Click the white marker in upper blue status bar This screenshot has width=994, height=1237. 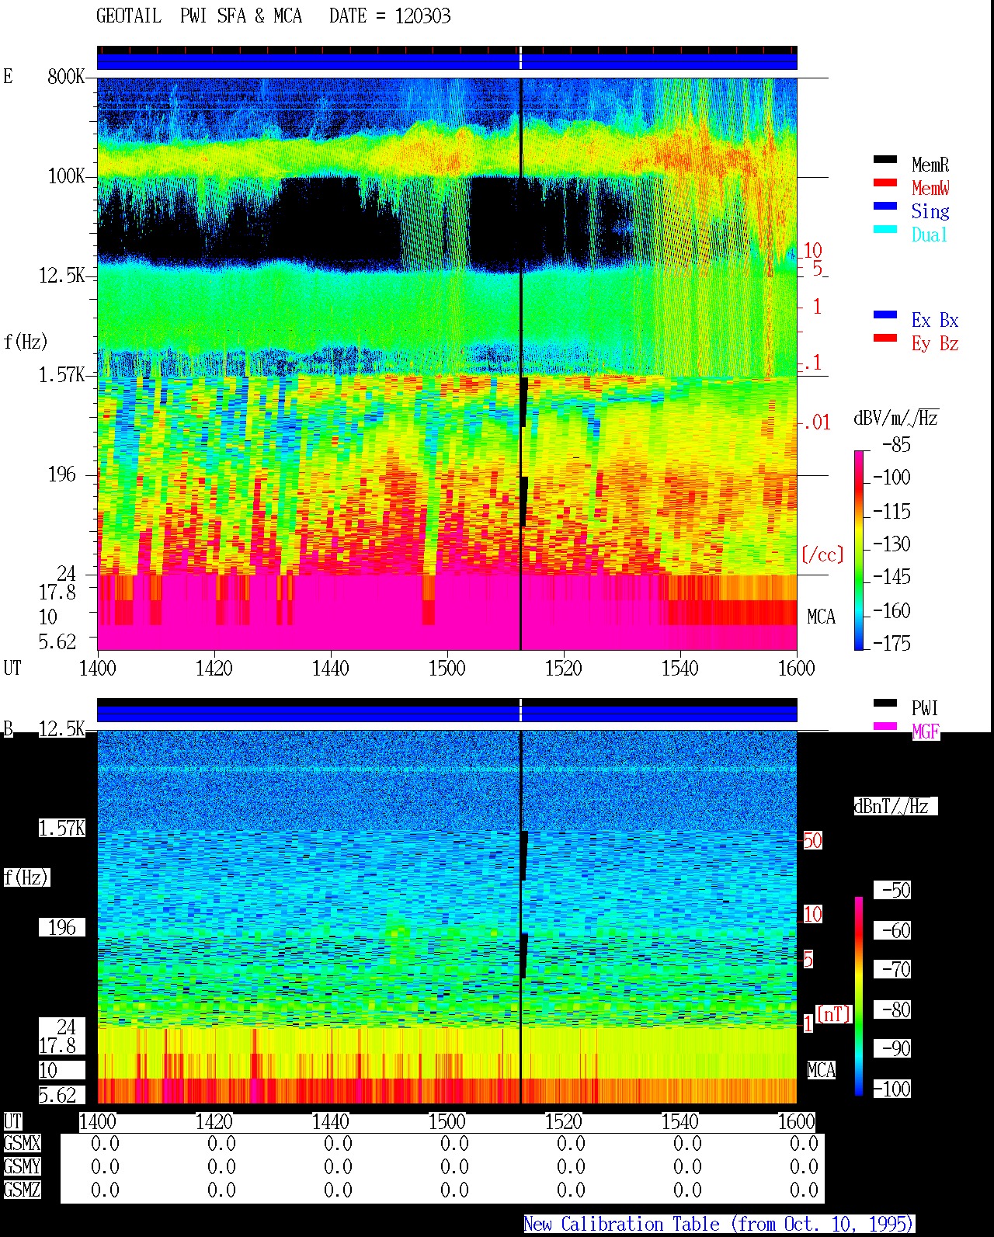(x=520, y=58)
